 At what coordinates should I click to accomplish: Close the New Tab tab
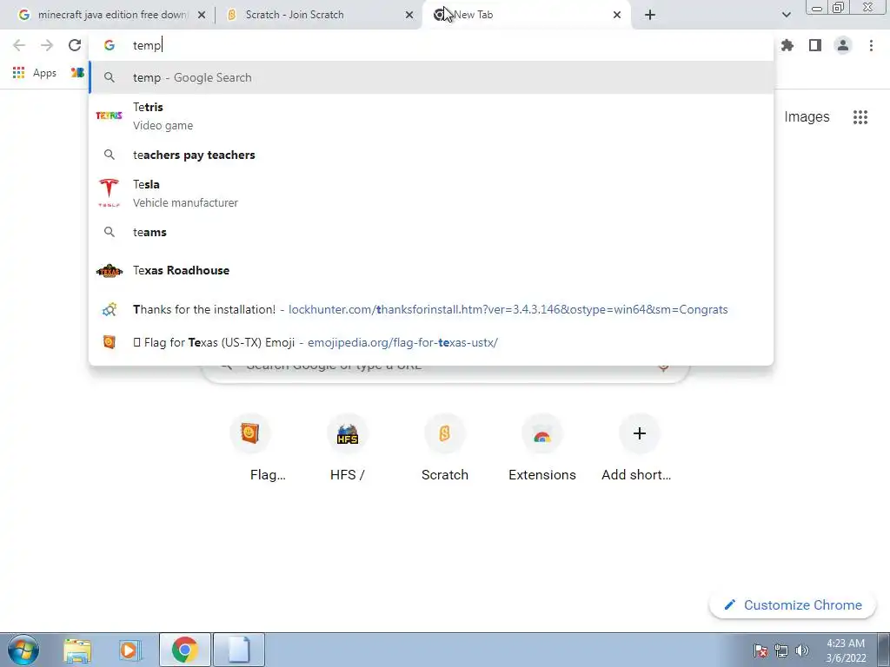coord(617,15)
